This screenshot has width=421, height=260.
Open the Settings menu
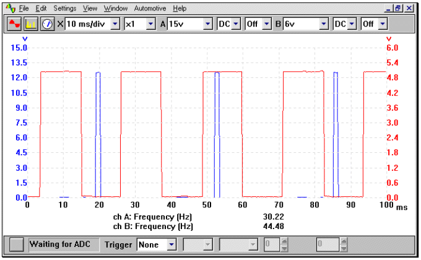[65, 9]
